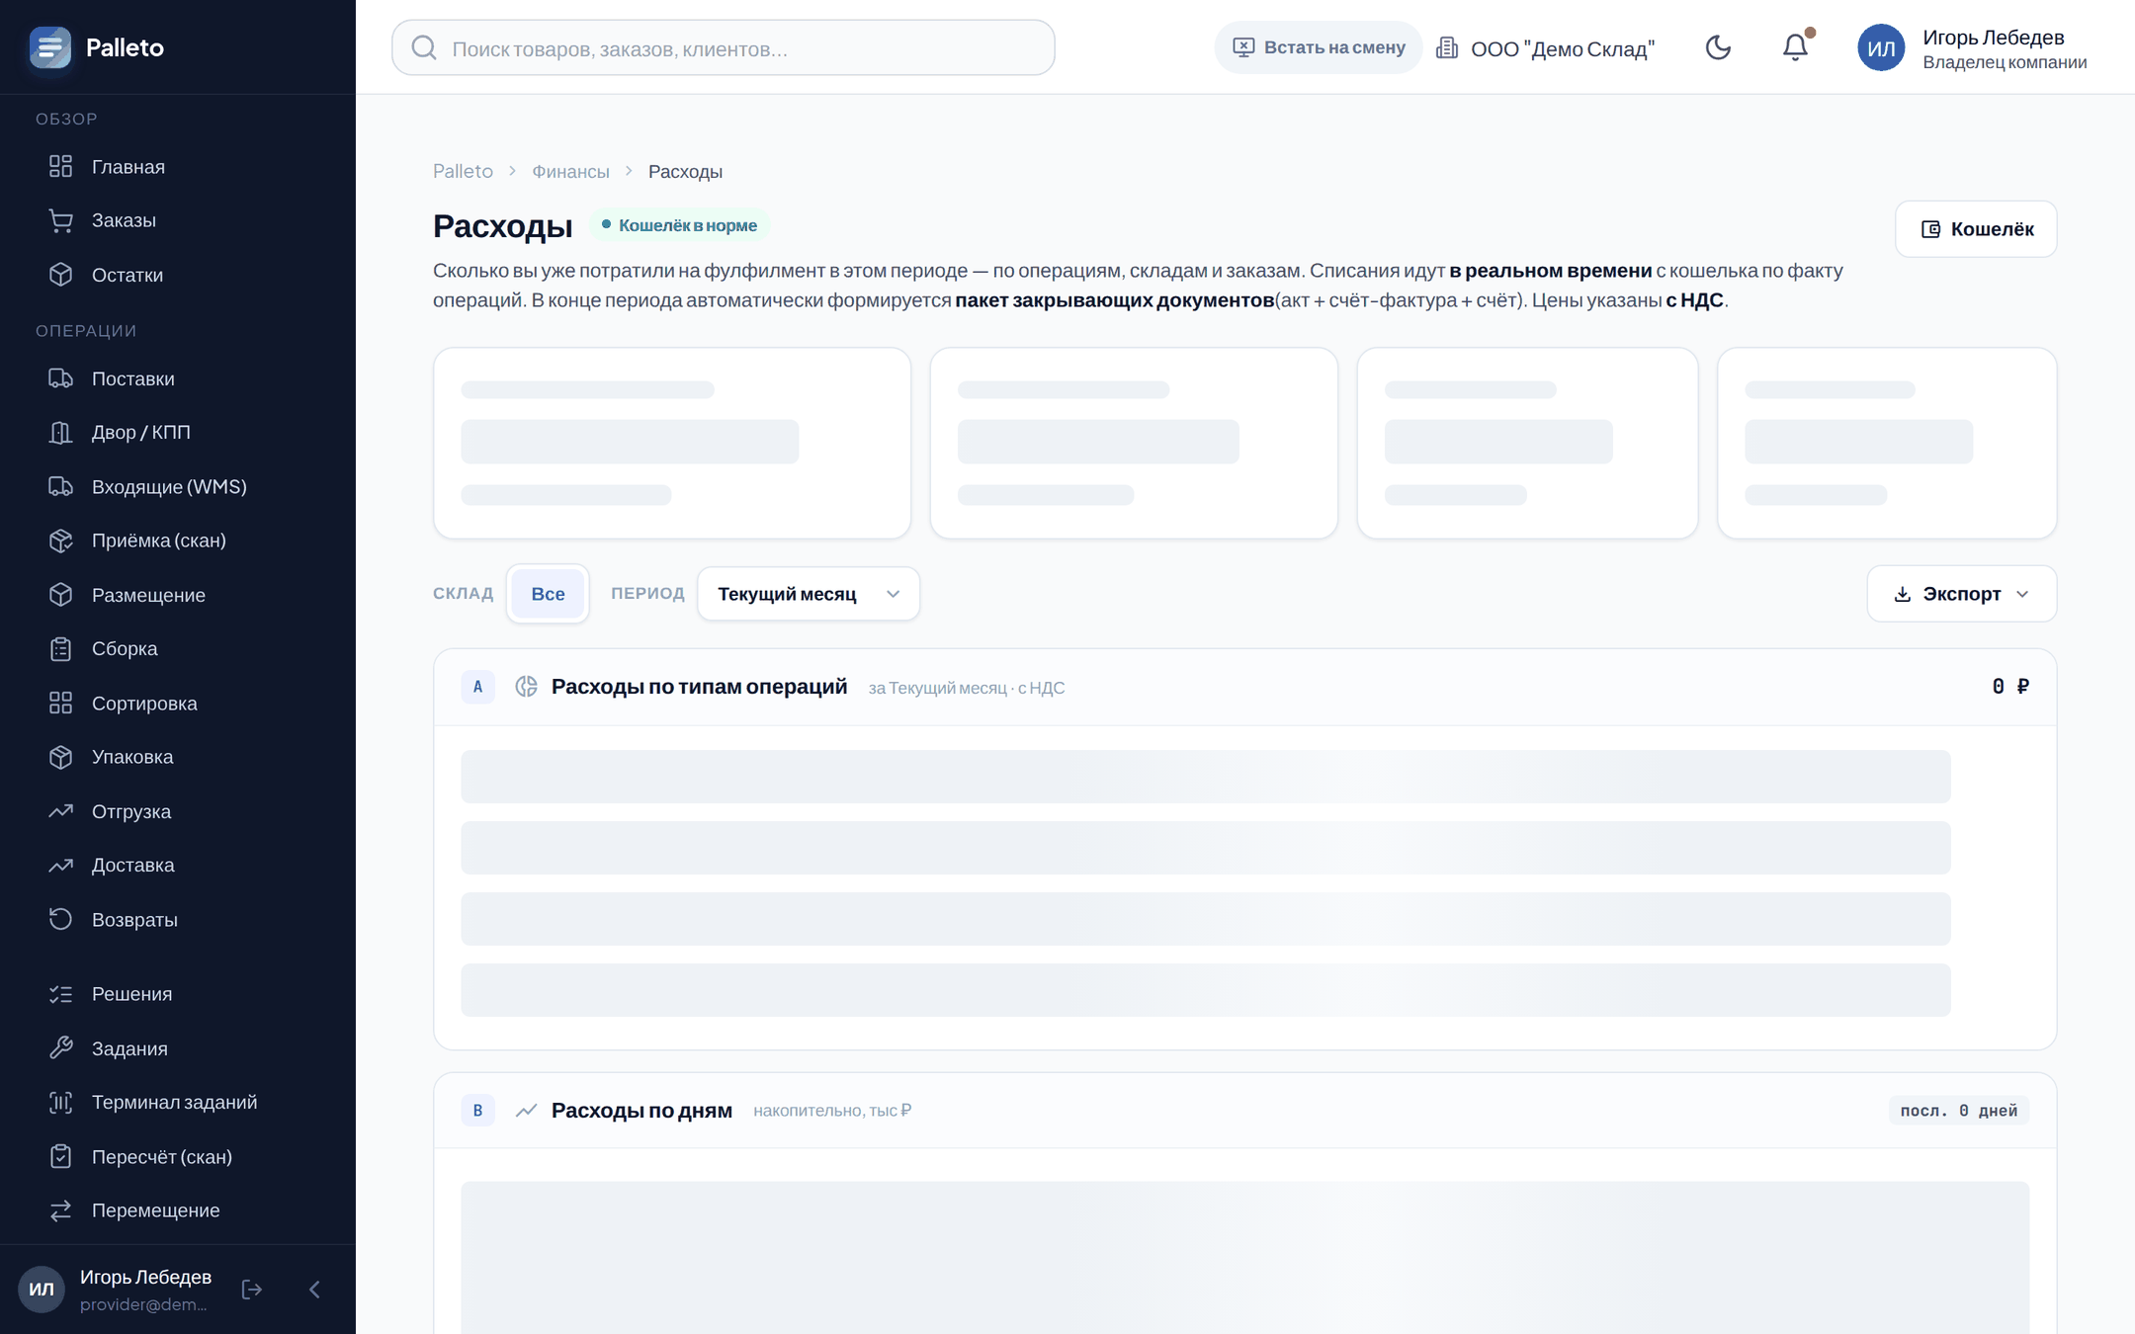2135x1334 pixels.
Task: Open Двор / КПП section
Action: point(178,432)
